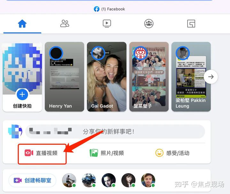Open the Watch video tab
Screen dimensions: 230x194
point(107,24)
